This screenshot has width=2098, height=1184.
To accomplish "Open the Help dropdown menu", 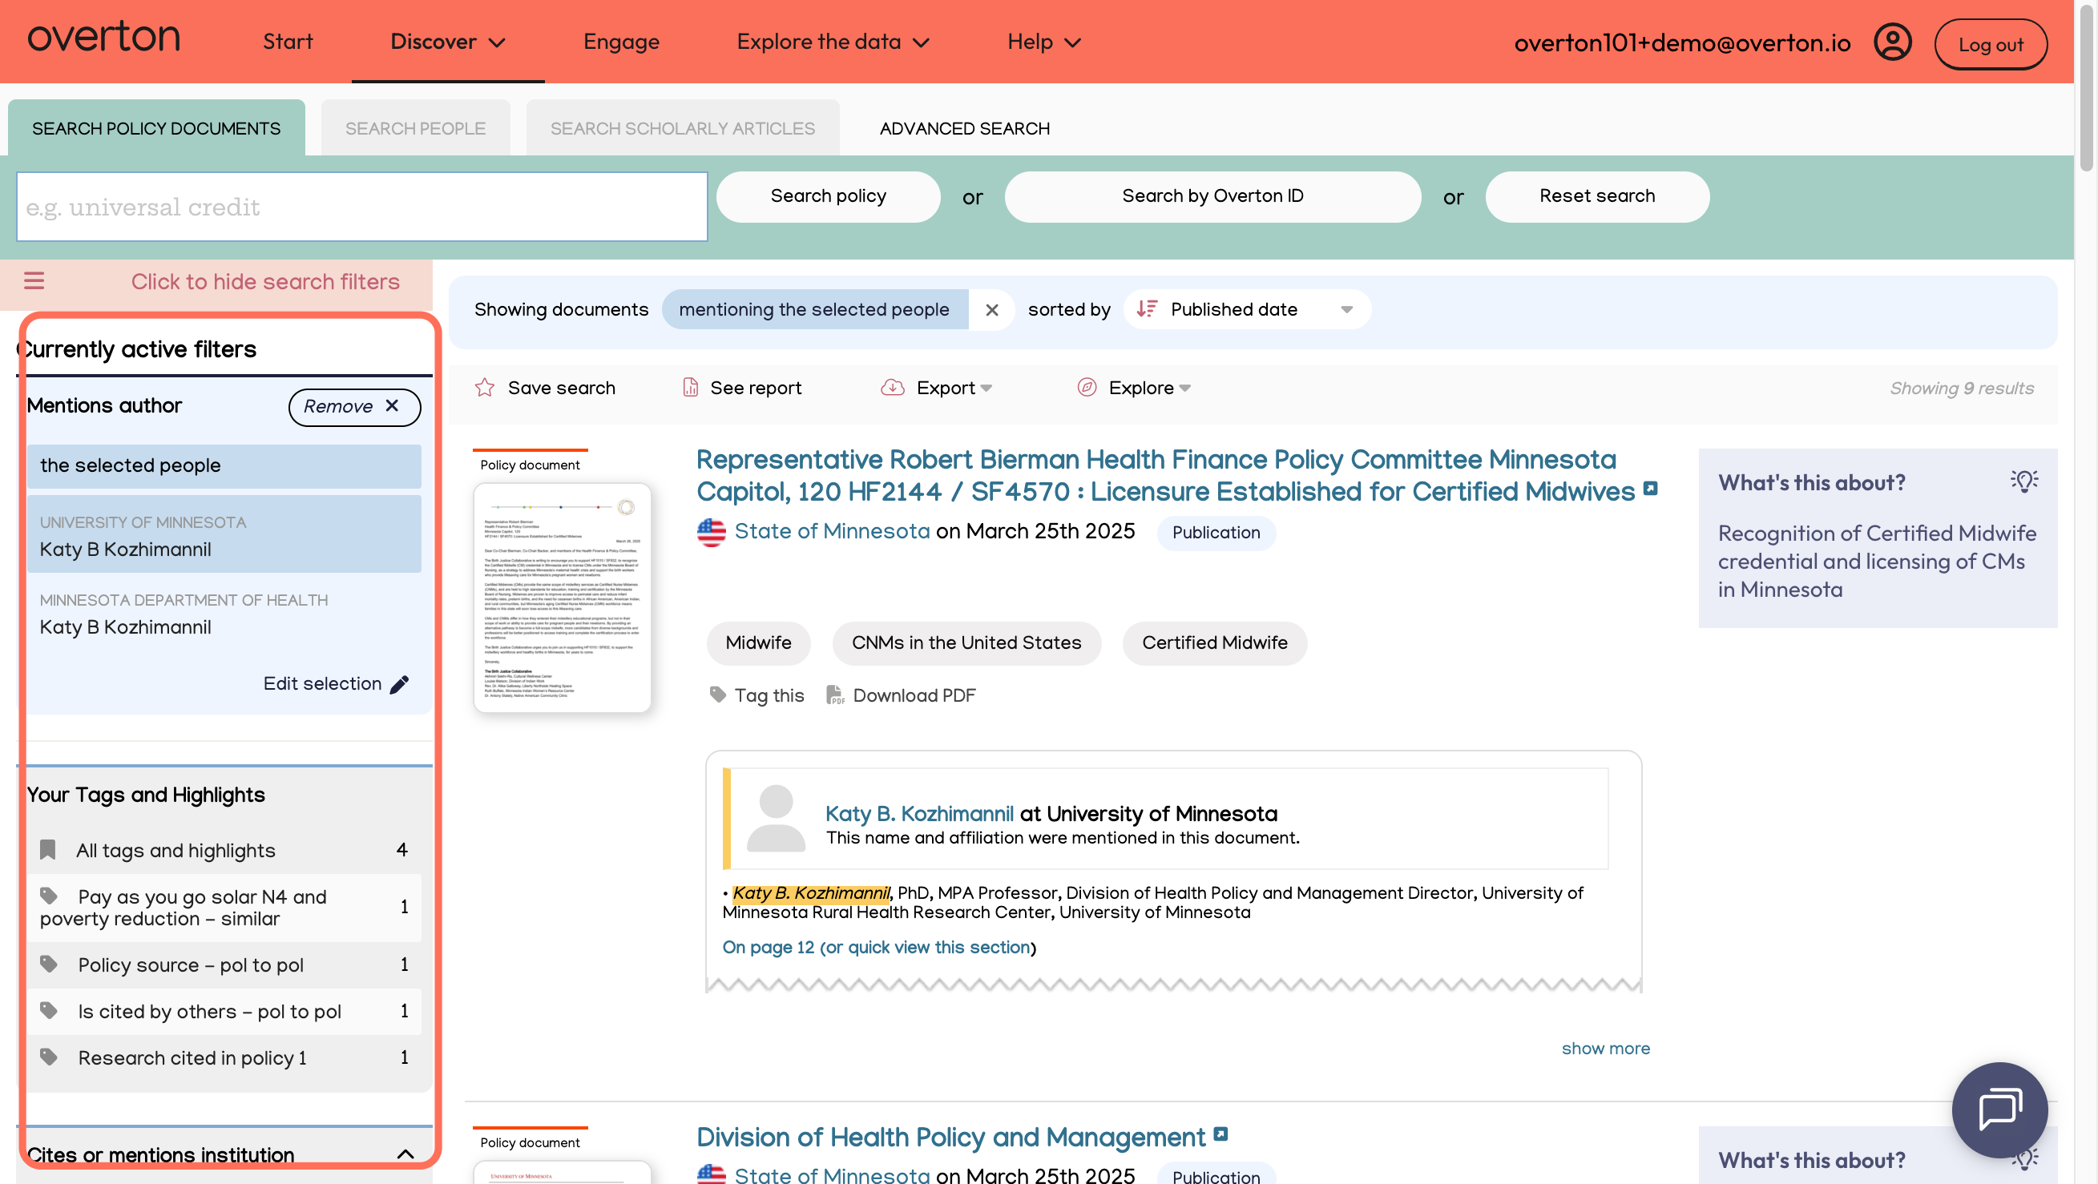I will pyautogui.click(x=1044, y=42).
